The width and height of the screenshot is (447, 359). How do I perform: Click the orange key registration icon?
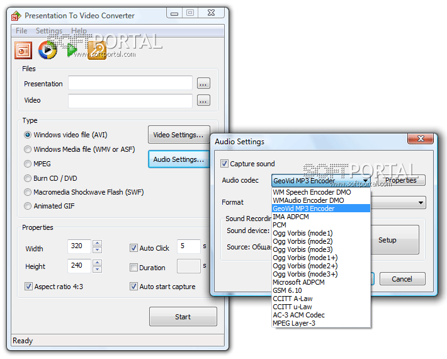97,50
